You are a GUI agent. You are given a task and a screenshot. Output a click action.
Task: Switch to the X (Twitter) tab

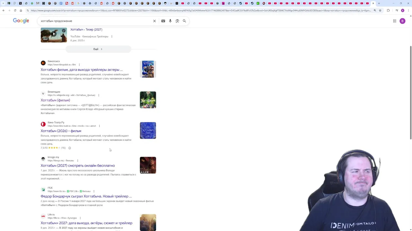click(x=20, y=3)
